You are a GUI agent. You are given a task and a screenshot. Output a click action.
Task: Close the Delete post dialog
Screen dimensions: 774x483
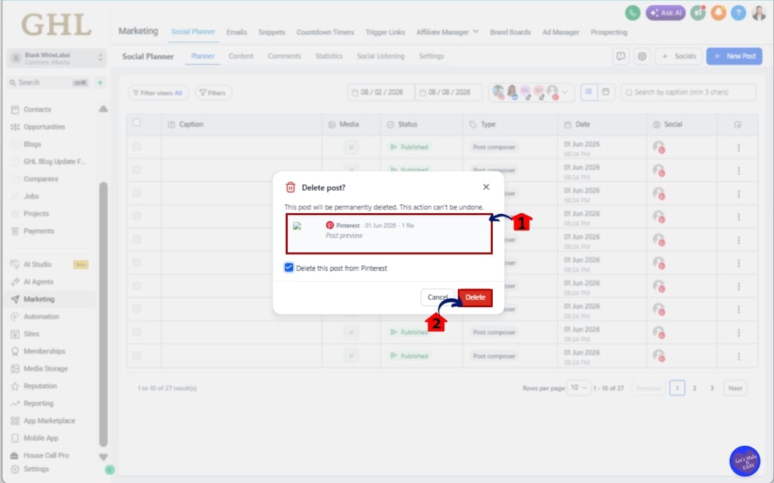[486, 187]
